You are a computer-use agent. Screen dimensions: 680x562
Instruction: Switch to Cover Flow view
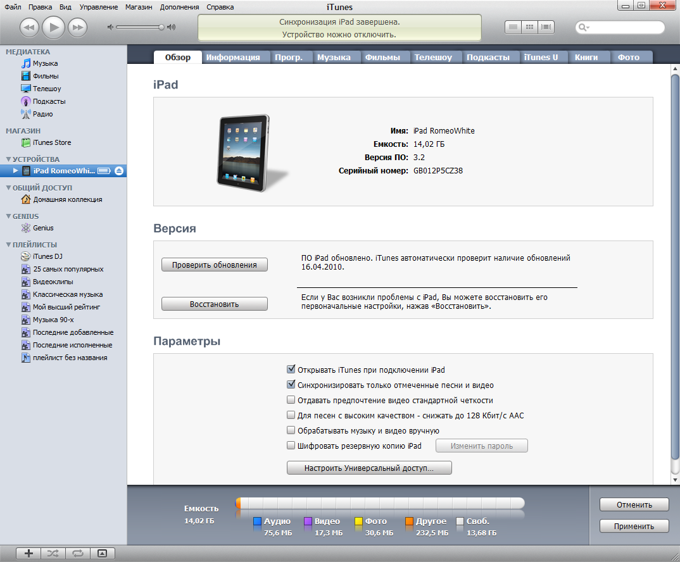click(546, 27)
